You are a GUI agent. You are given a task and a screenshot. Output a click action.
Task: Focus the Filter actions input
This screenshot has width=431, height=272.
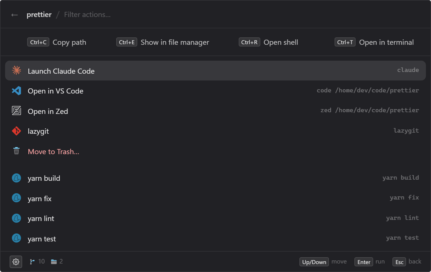(87, 14)
